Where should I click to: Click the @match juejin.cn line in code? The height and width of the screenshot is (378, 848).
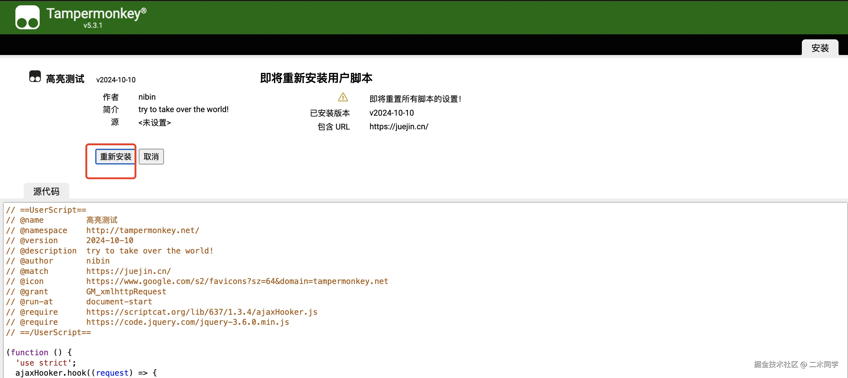pos(128,271)
